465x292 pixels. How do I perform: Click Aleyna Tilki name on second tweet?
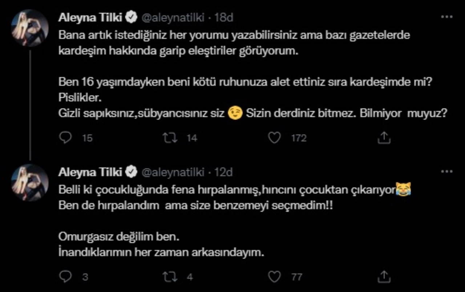(90, 172)
